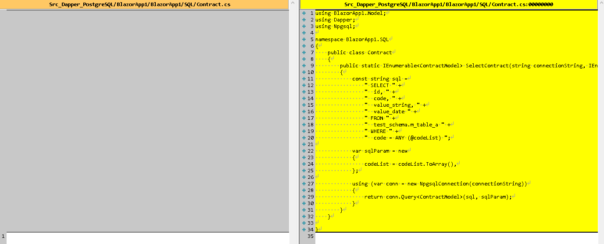This screenshot has width=604, height=244.
Task: Click the plus marker on line 7
Action: 304,52
